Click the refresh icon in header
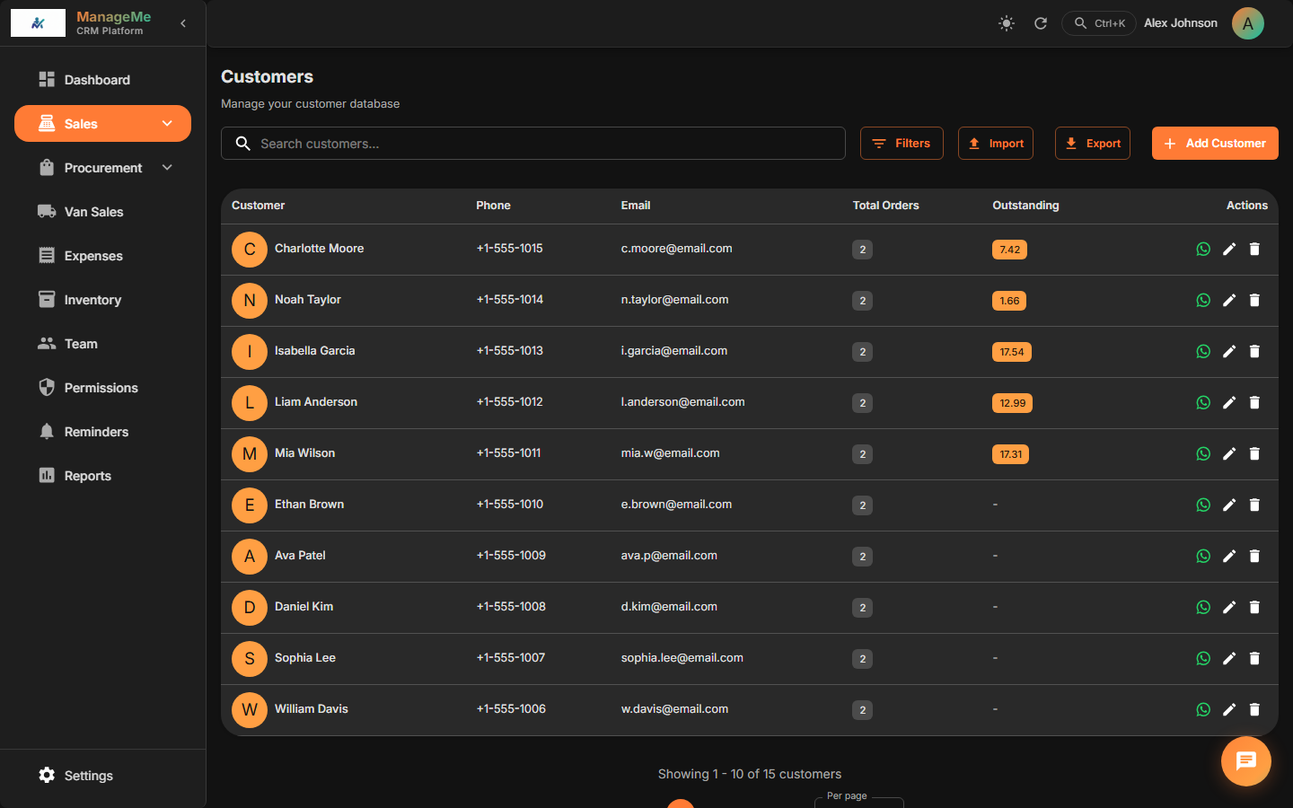The height and width of the screenshot is (808, 1293). point(1041,23)
